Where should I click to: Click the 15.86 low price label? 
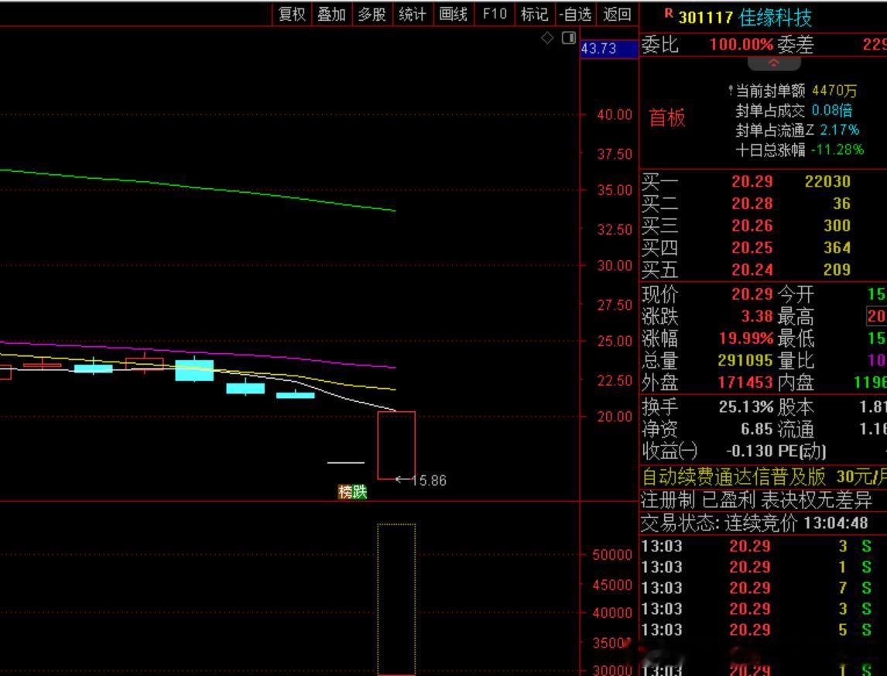click(429, 481)
